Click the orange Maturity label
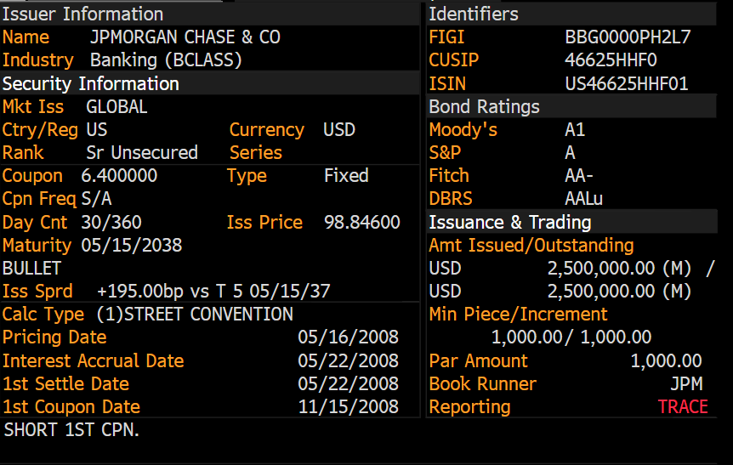 point(37,246)
